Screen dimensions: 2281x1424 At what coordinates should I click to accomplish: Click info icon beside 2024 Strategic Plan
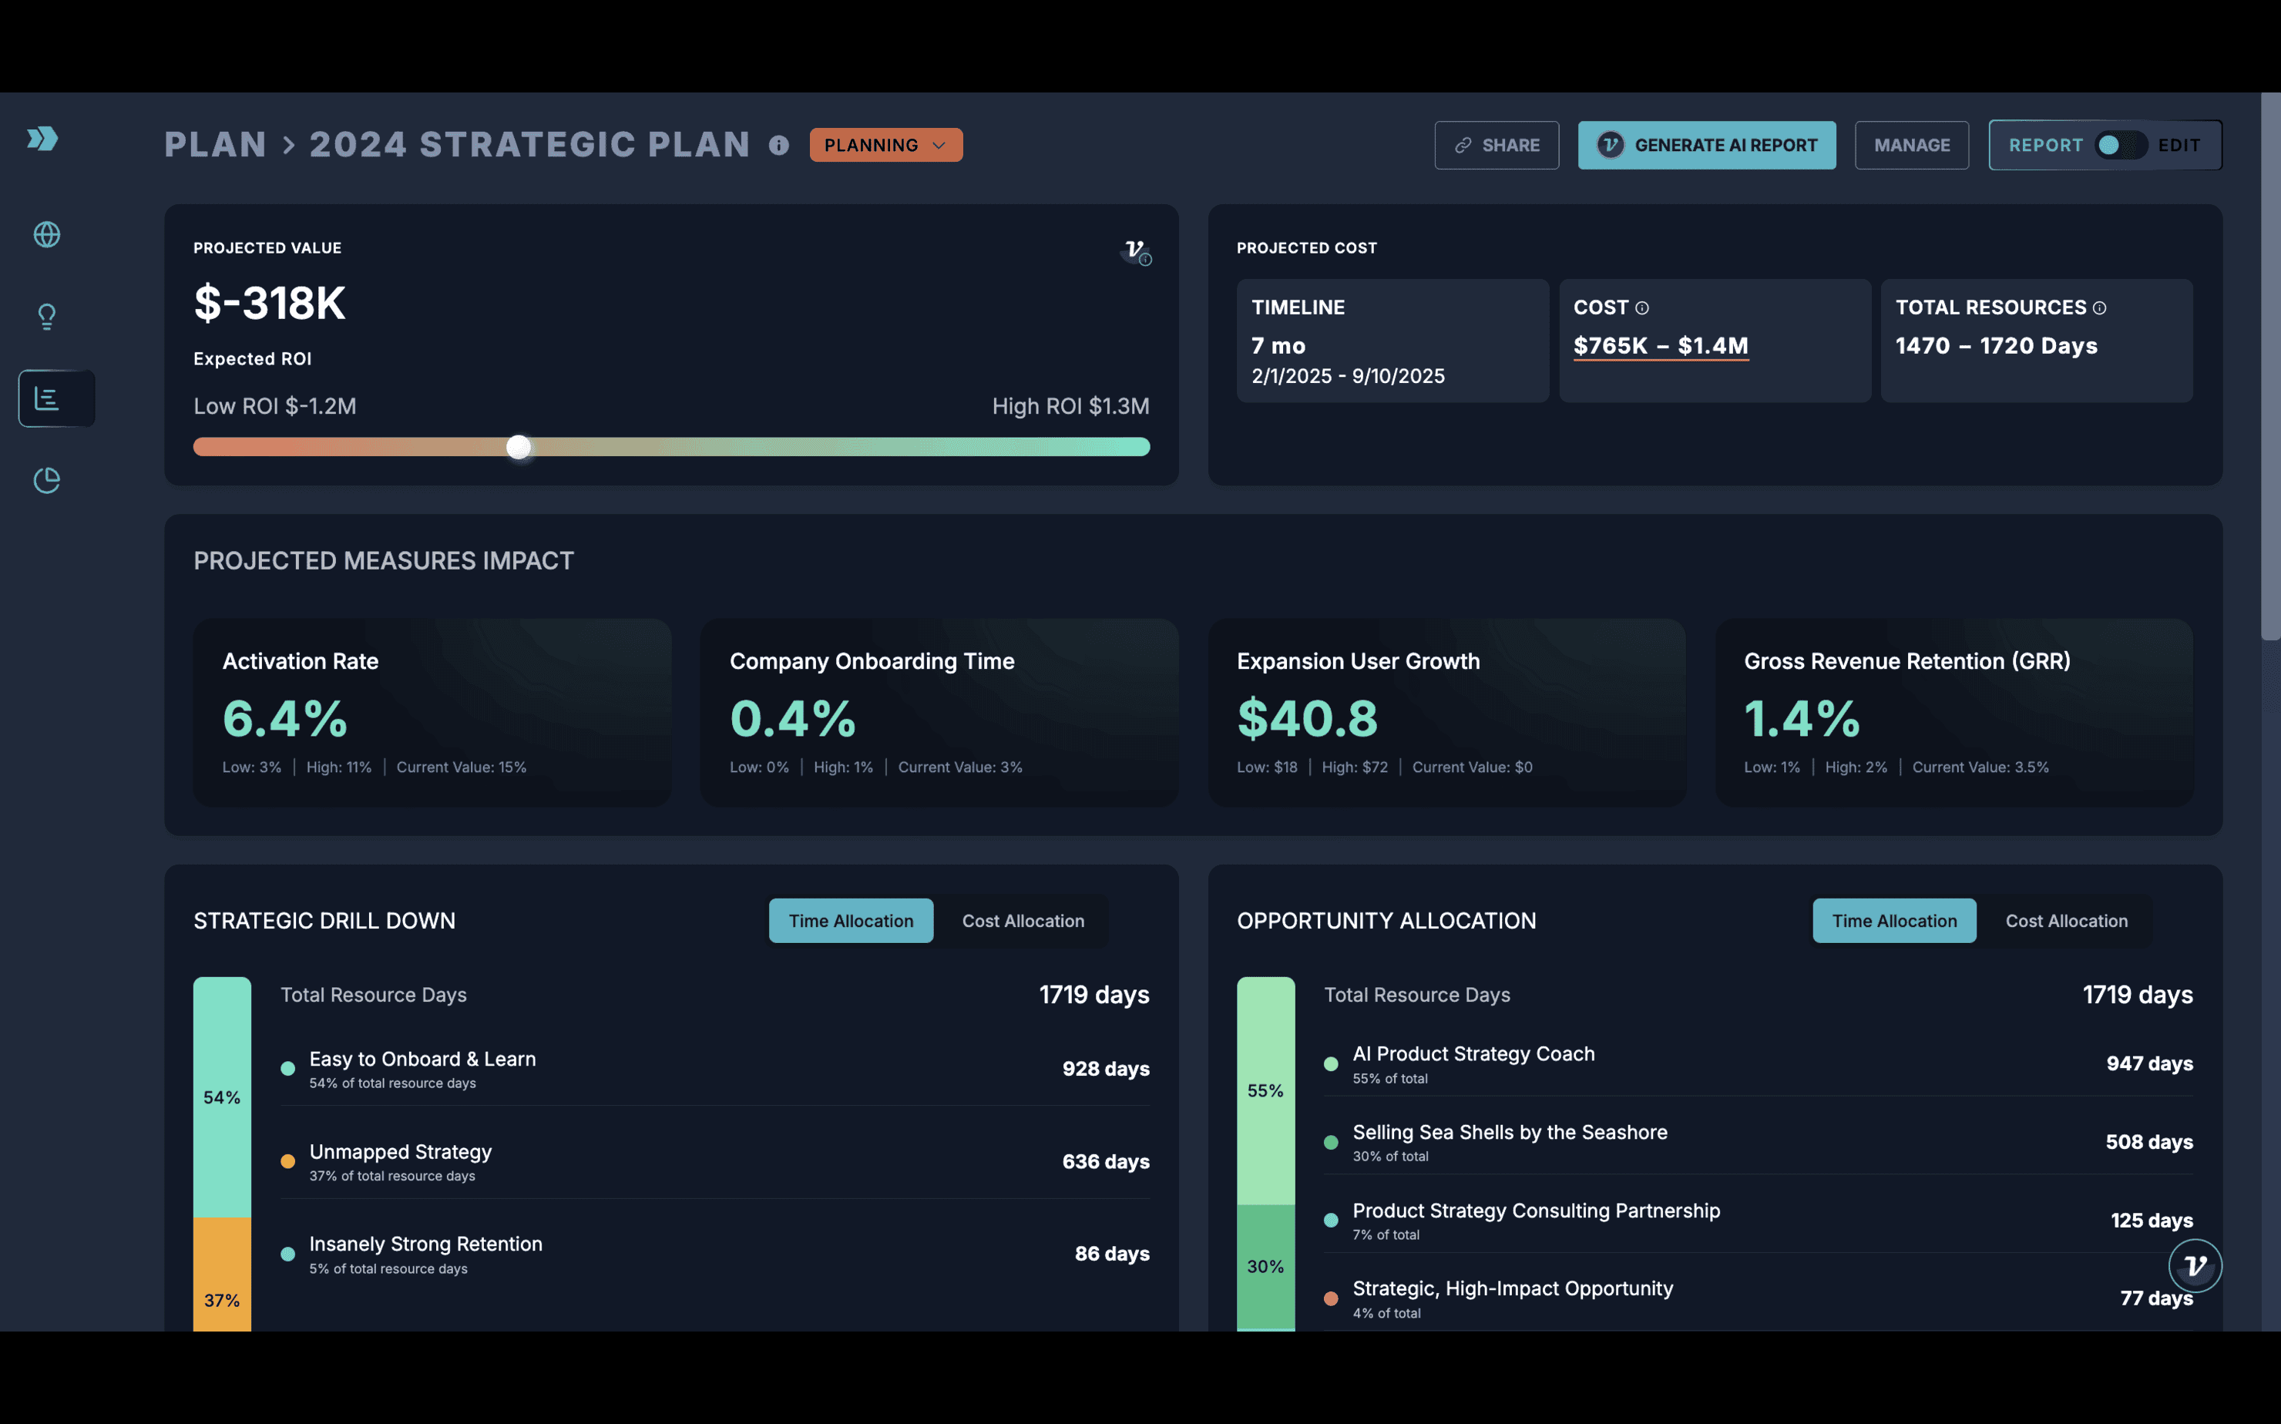coord(778,145)
